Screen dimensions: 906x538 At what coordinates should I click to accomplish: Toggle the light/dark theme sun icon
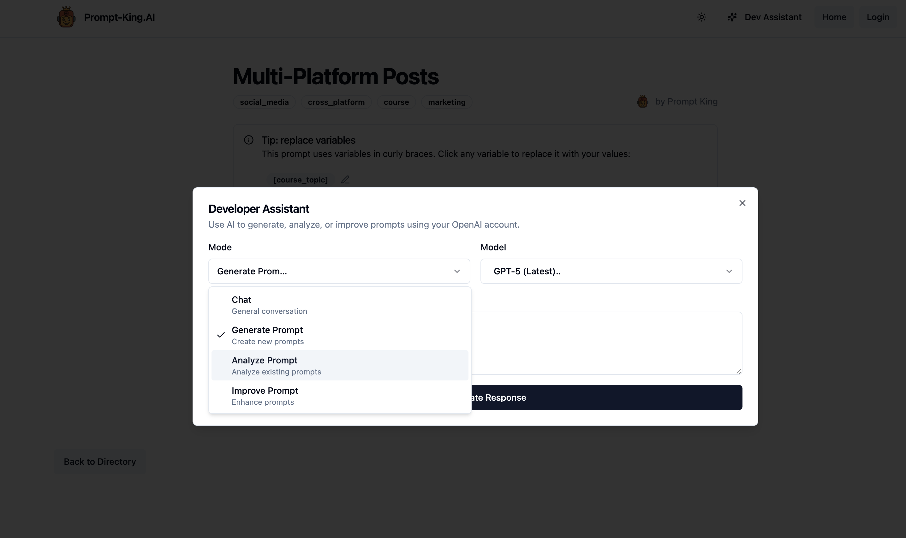pyautogui.click(x=702, y=17)
